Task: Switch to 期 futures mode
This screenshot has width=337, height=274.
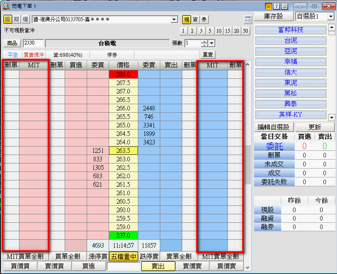Action: pos(16,19)
